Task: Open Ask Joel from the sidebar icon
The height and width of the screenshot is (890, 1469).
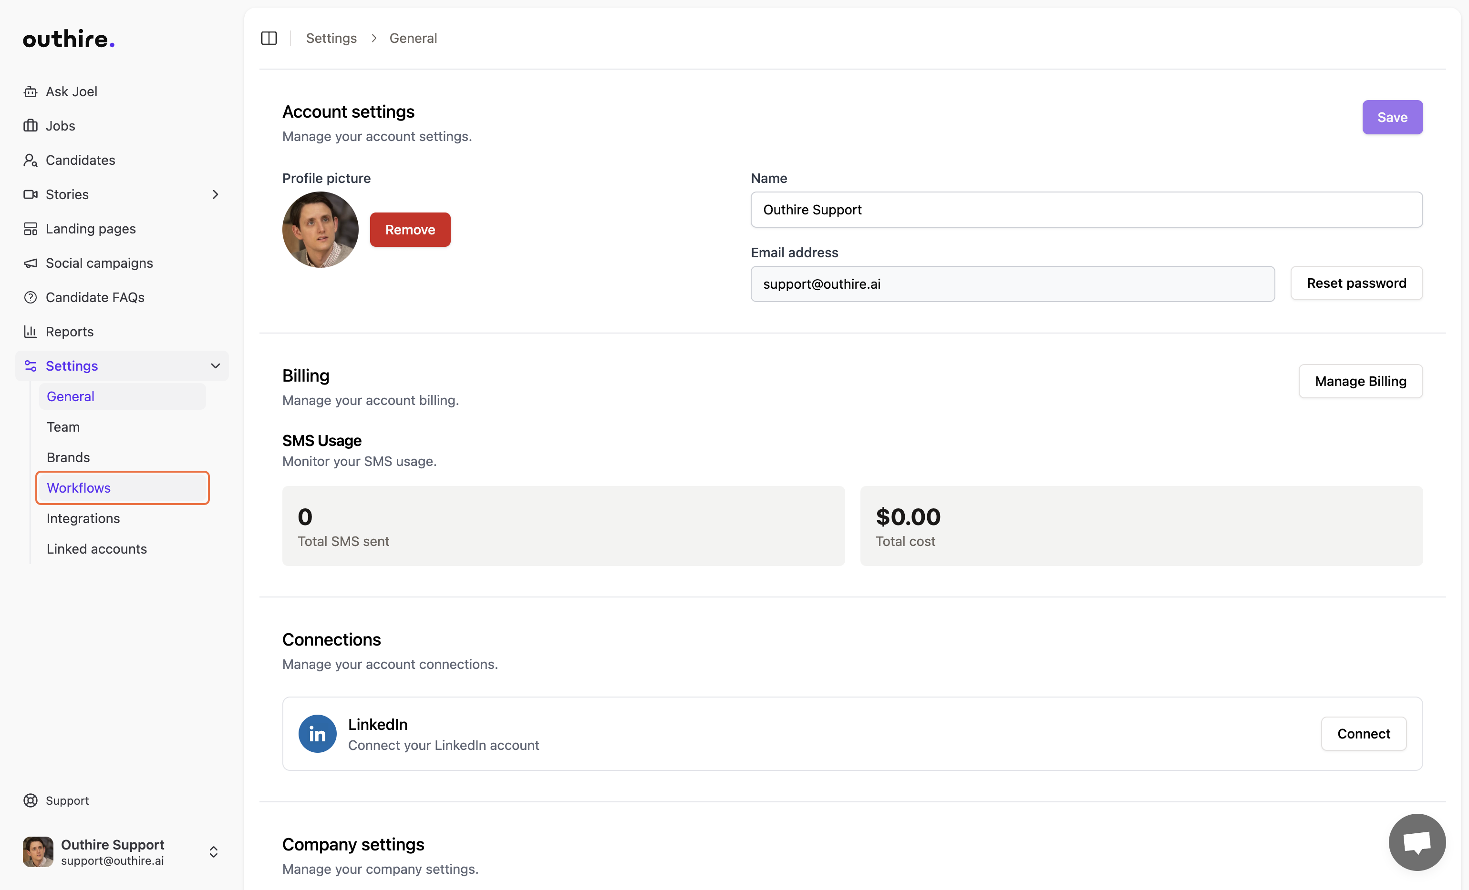Action: (x=31, y=91)
